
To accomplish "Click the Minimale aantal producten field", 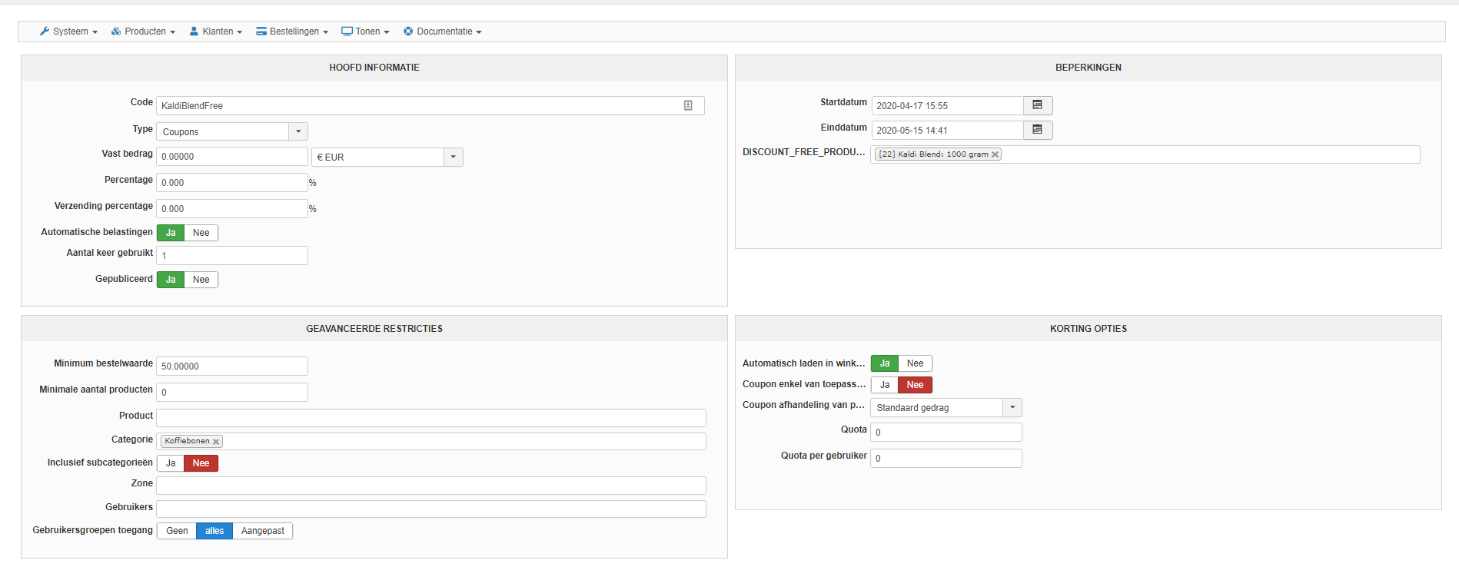I will (x=232, y=392).
